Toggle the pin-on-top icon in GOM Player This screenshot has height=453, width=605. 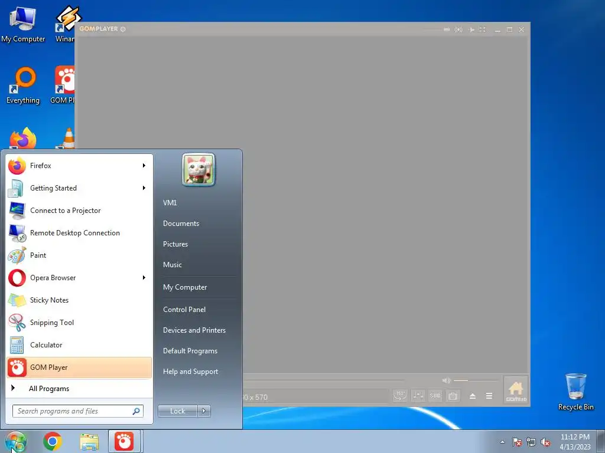pyautogui.click(x=471, y=29)
